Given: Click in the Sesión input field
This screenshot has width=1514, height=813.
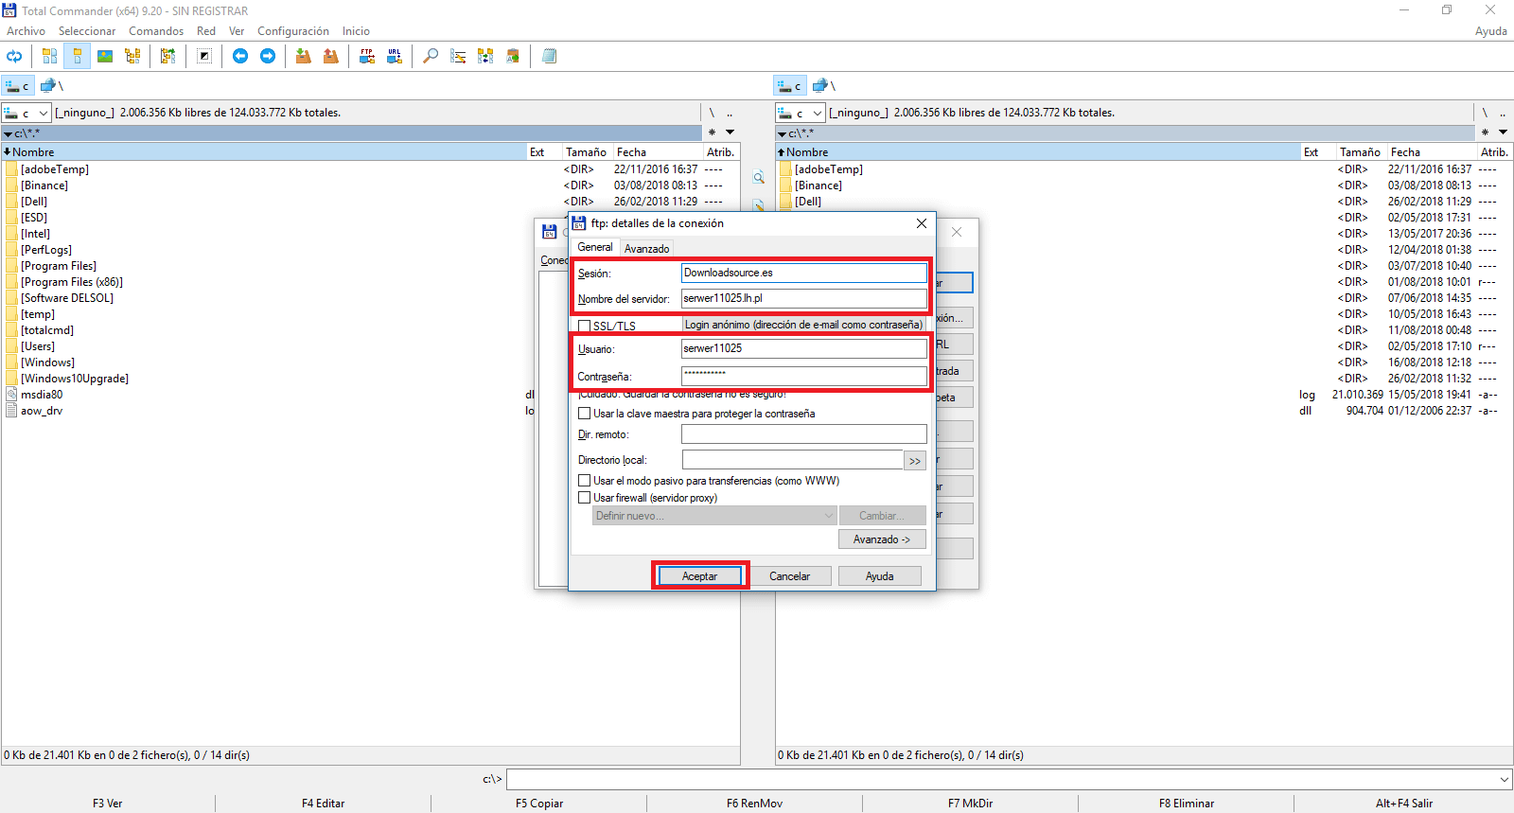Looking at the screenshot, I should [804, 273].
